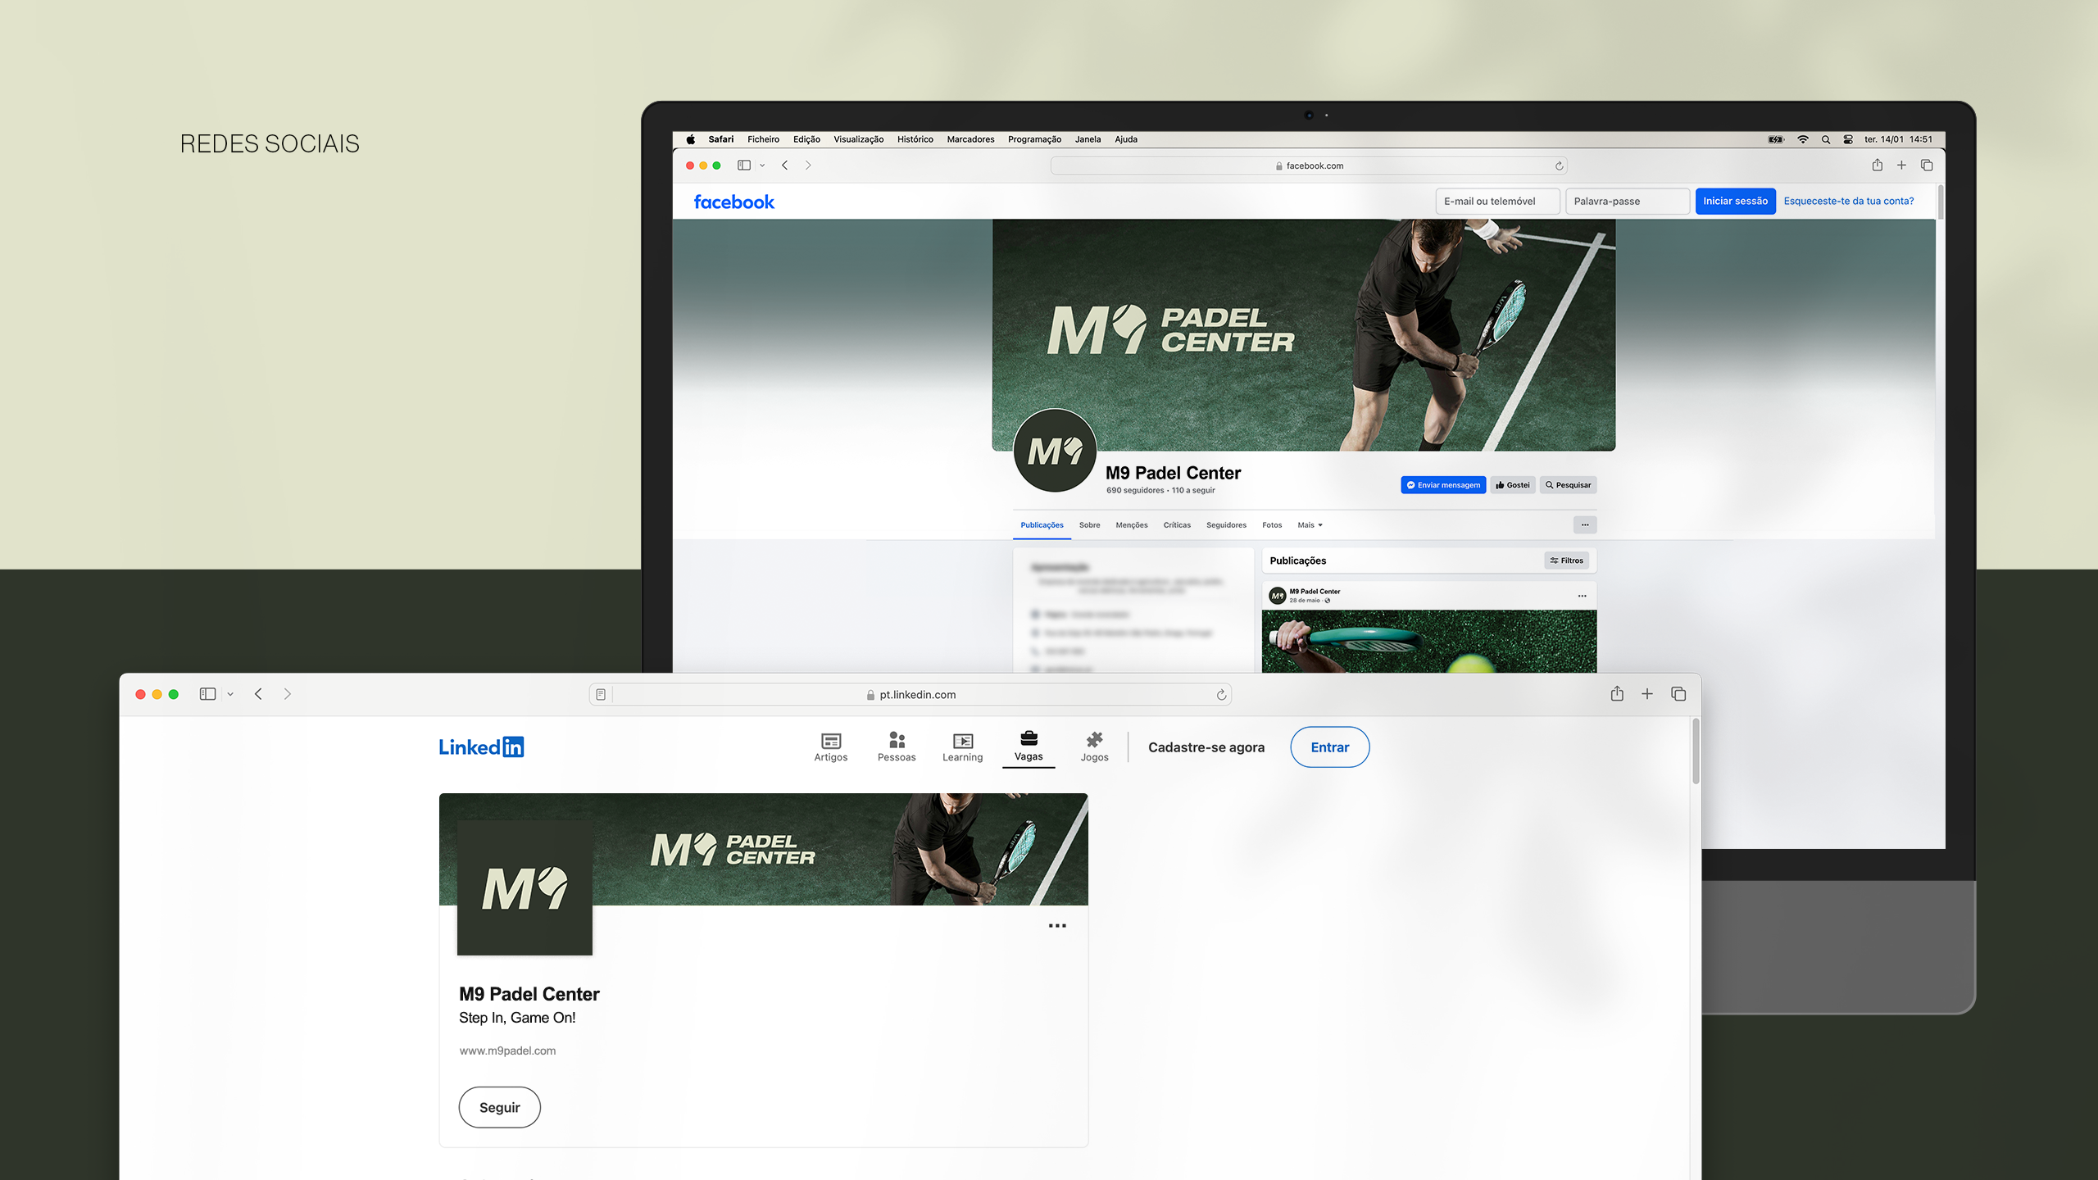The height and width of the screenshot is (1180, 2098).
Task: Toggle sidebar in Facebook Safari window
Action: click(744, 166)
